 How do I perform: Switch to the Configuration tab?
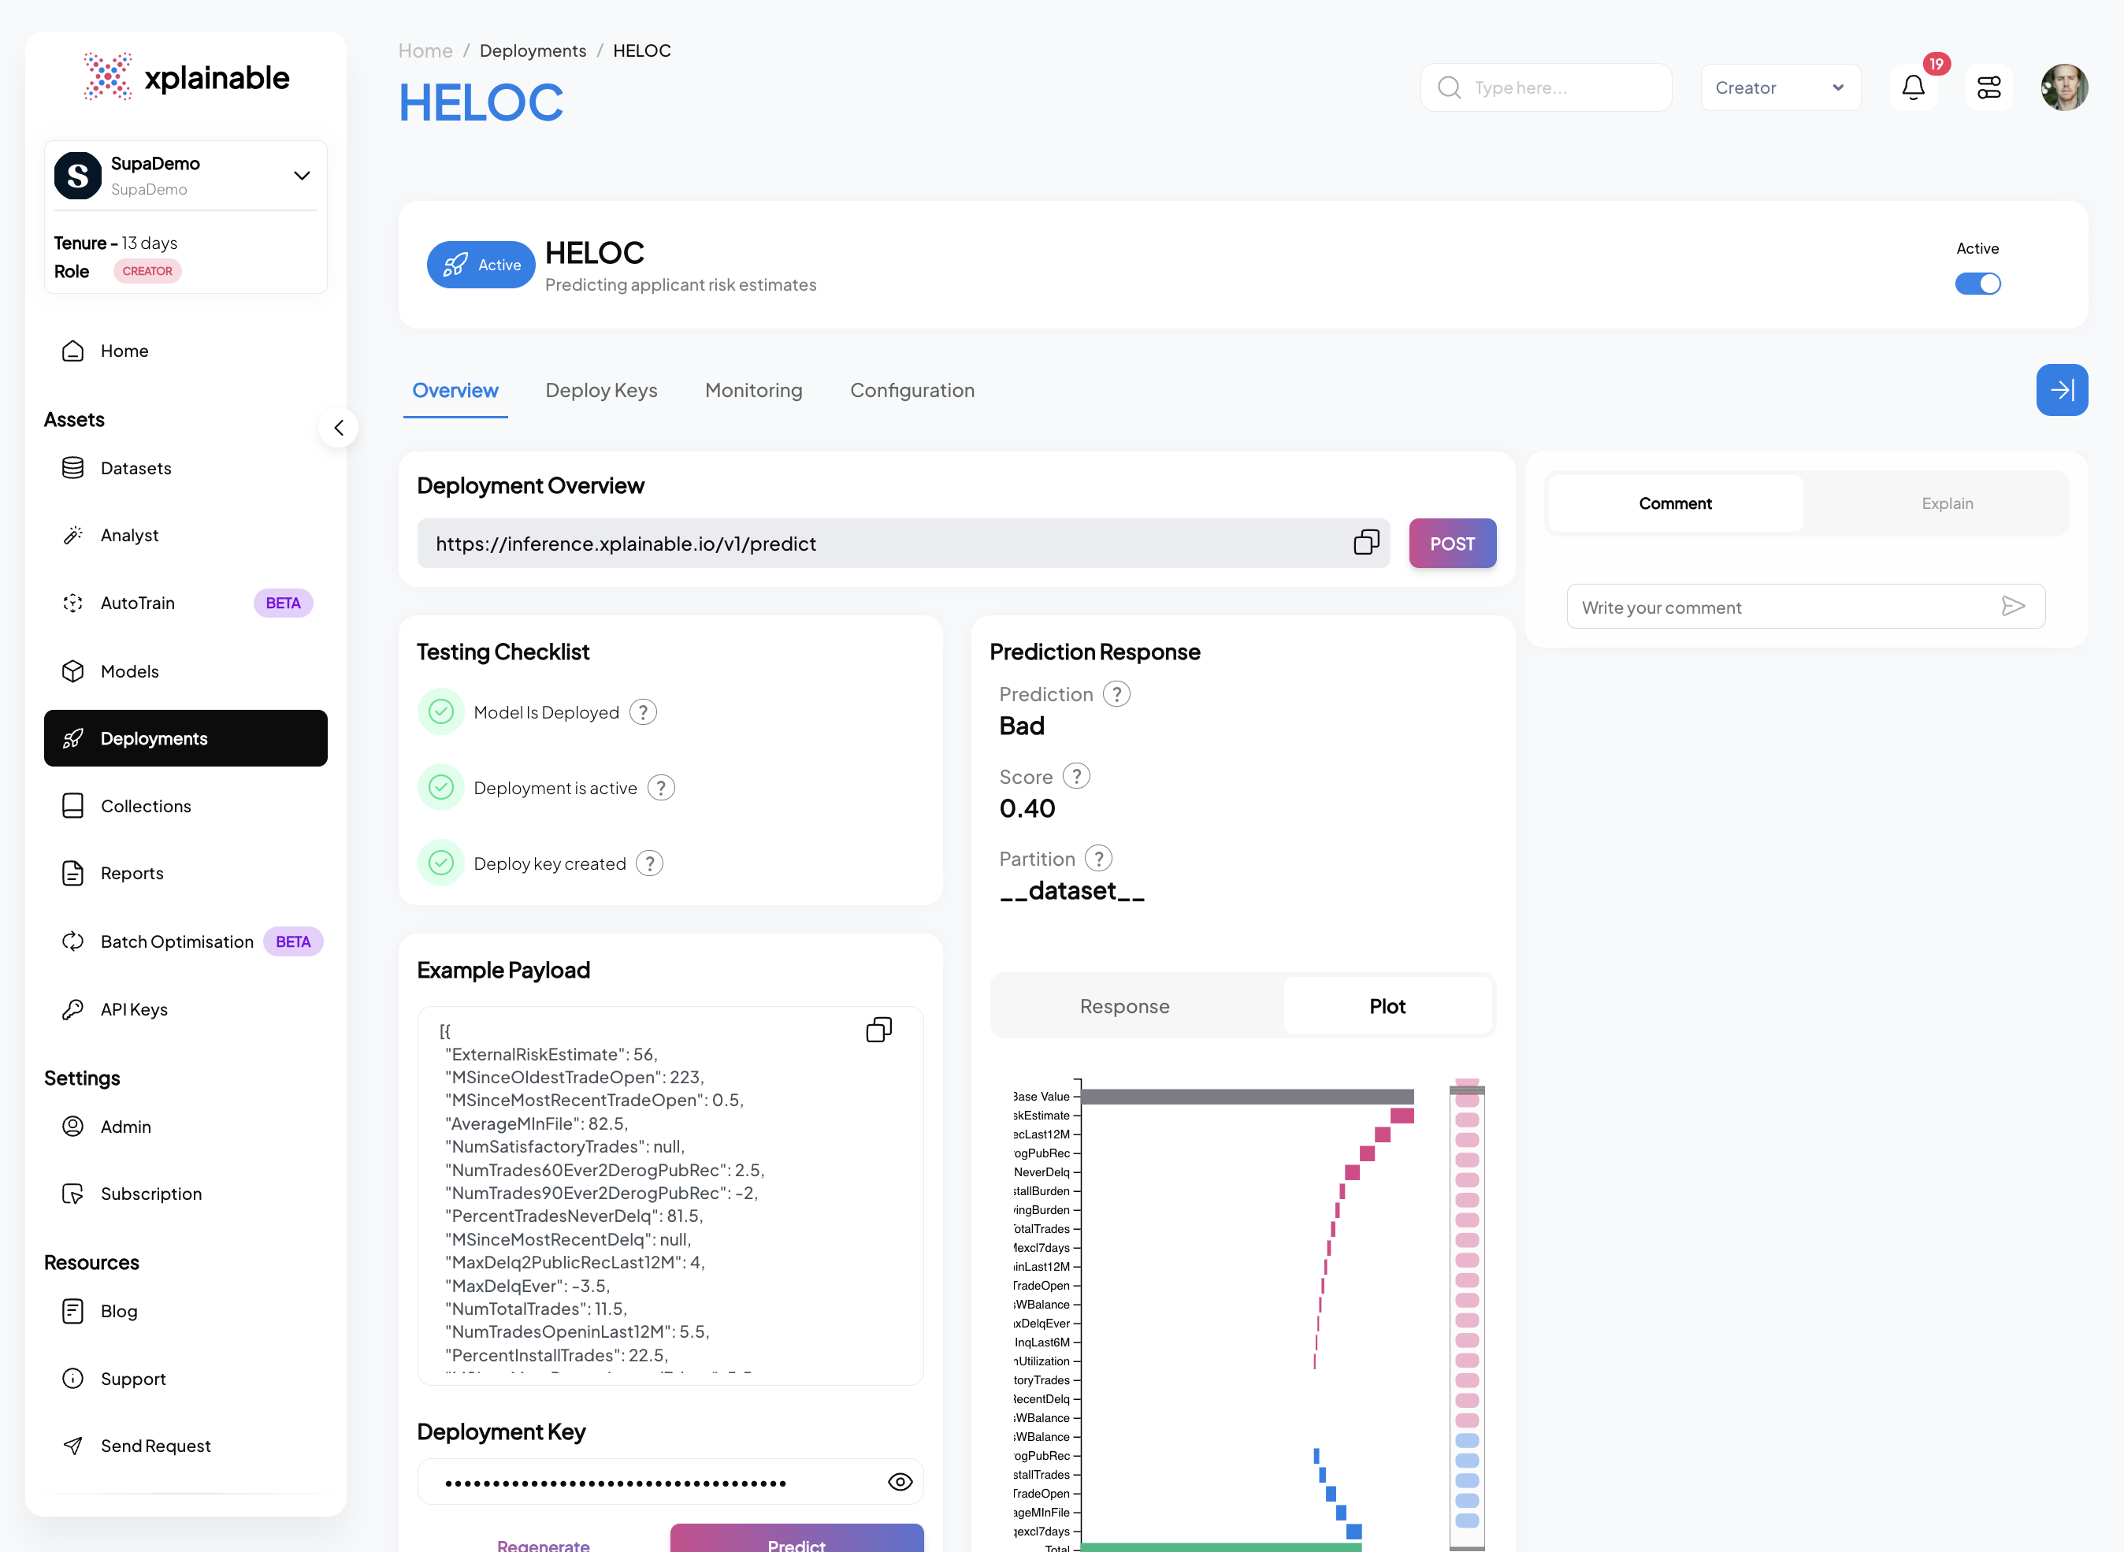point(912,390)
